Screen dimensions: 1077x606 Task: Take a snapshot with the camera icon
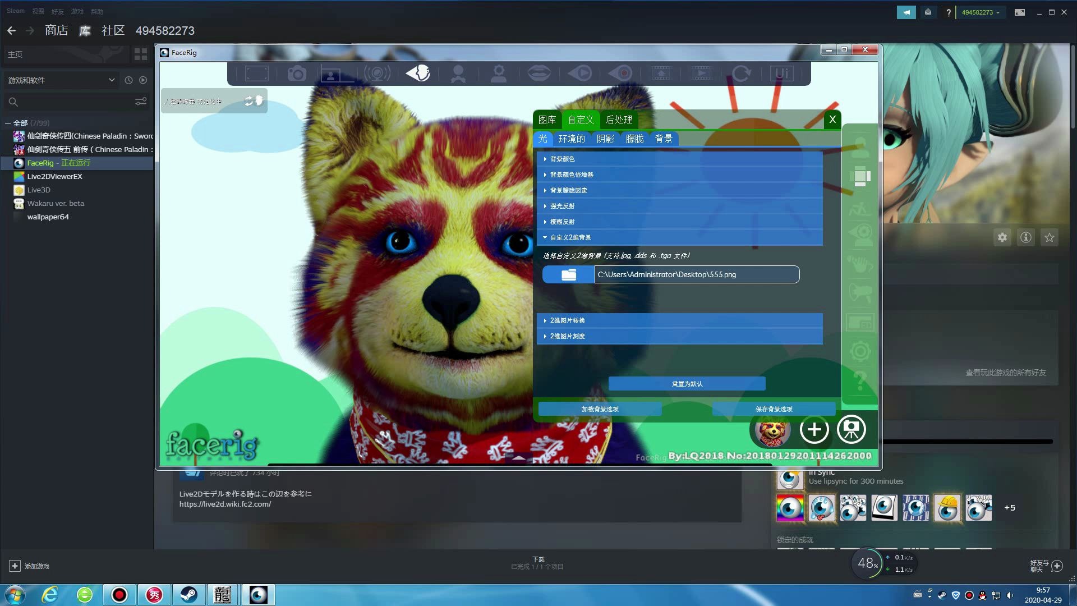tap(297, 74)
